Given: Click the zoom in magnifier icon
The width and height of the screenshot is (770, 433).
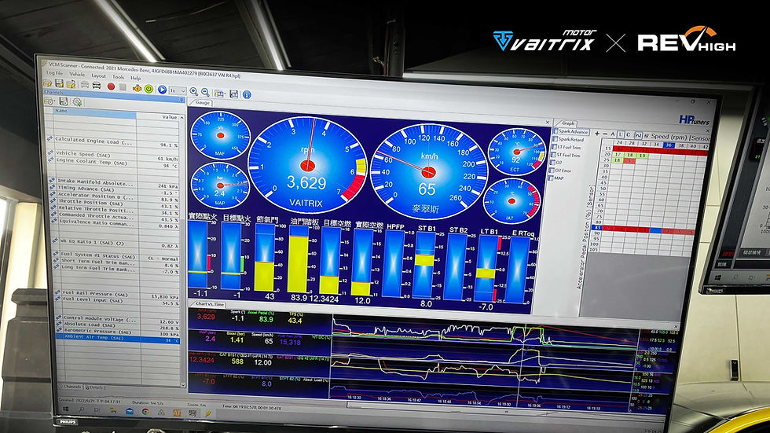Looking at the screenshot, I should [x=193, y=92].
